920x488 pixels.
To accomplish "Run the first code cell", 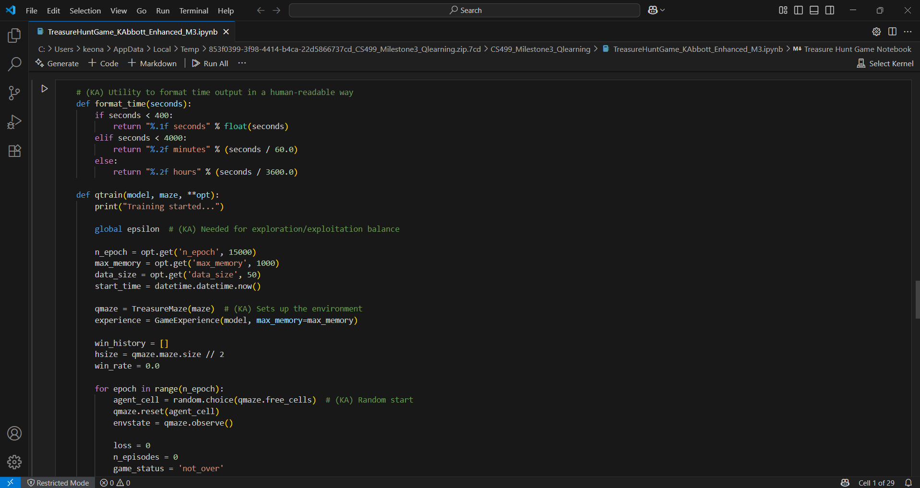I will (x=45, y=89).
